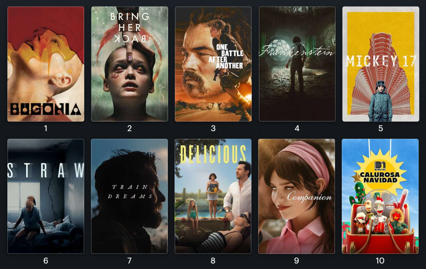Screen dimensions: 426x269
Task: Open the Companion poster
Action: (x=297, y=196)
